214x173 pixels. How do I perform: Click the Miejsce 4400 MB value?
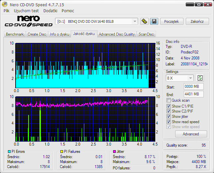[199, 161]
